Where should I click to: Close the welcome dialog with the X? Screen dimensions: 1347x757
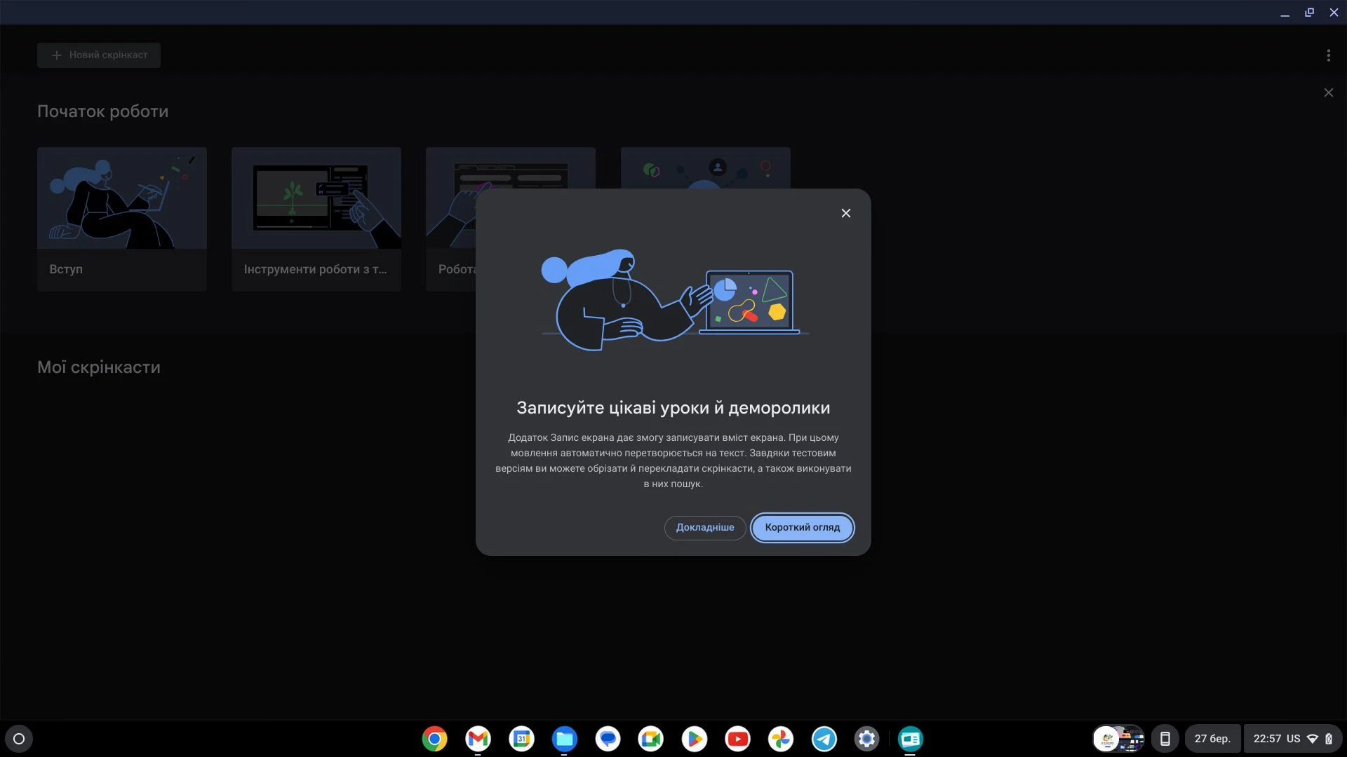pyautogui.click(x=846, y=213)
